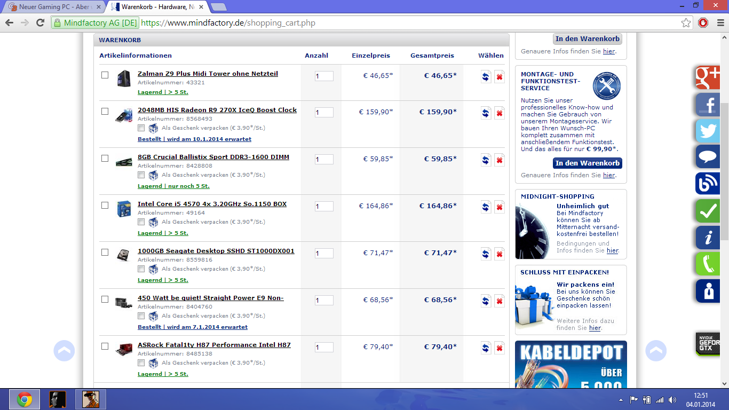729x410 pixels.
Task: Reload the shopping cart page
Action: [40, 23]
